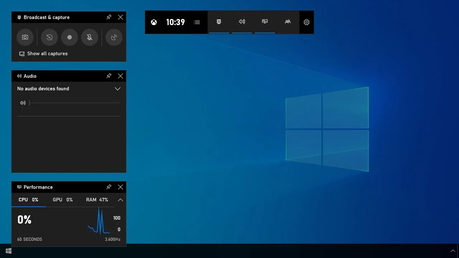This screenshot has height=258, width=459.
Task: Open the Performance widget icon in top bar
Action: click(265, 22)
